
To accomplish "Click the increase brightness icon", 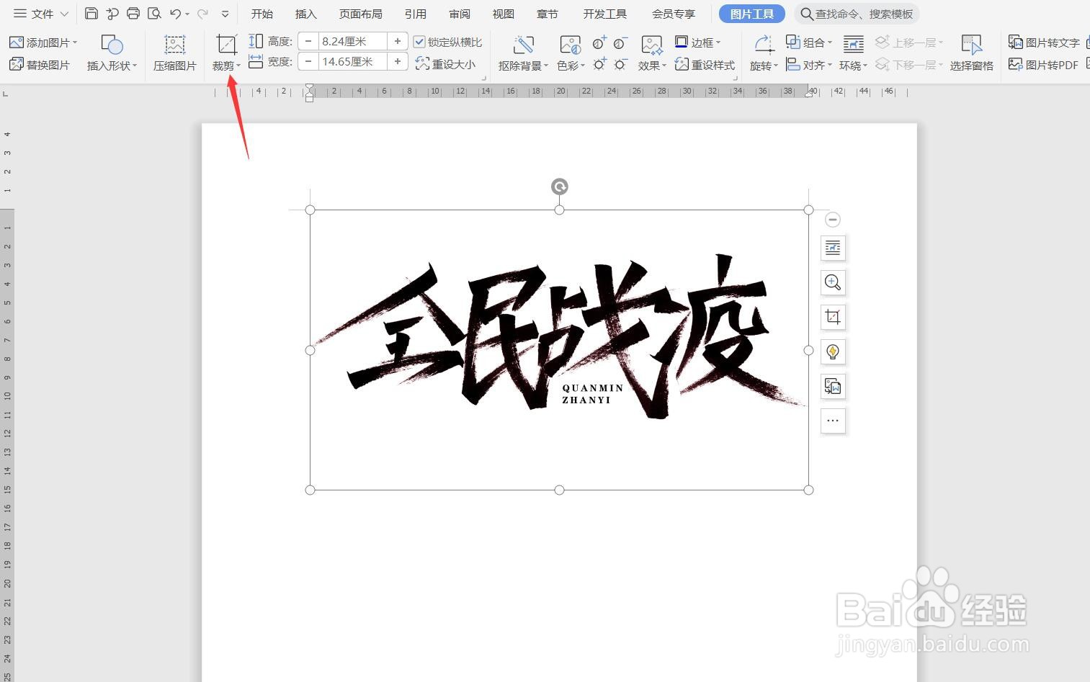I will (599, 64).
